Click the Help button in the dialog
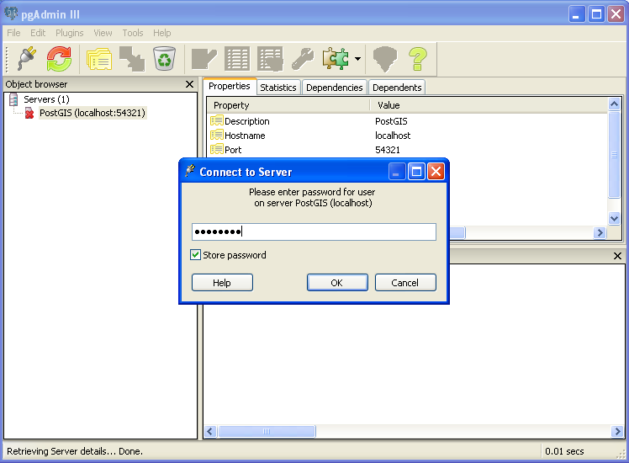This screenshot has width=629, height=463. click(x=222, y=283)
